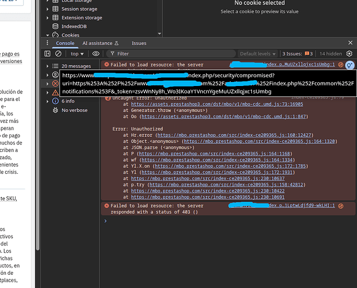
Task: Open index-ce209365.js:164:1334 link
Action: coord(217,160)
